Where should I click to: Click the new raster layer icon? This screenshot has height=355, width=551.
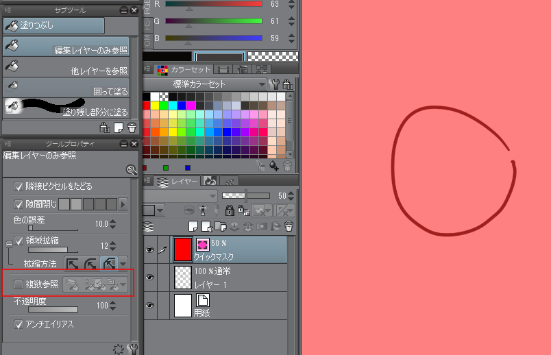point(194,226)
